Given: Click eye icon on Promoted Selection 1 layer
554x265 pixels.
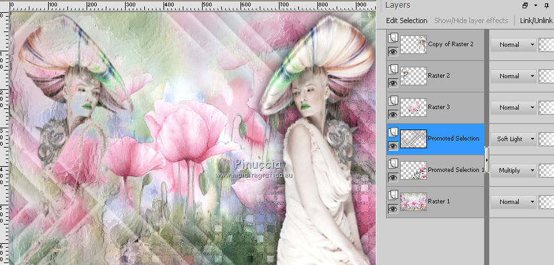Looking at the screenshot, I should tap(392, 177).
